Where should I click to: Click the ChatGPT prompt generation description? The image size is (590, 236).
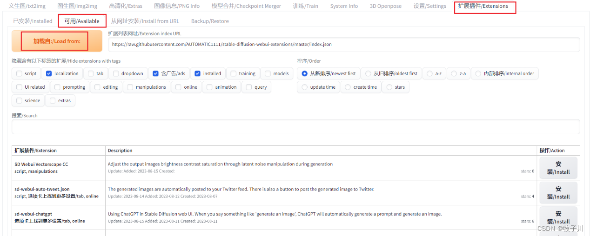[x=275, y=214]
